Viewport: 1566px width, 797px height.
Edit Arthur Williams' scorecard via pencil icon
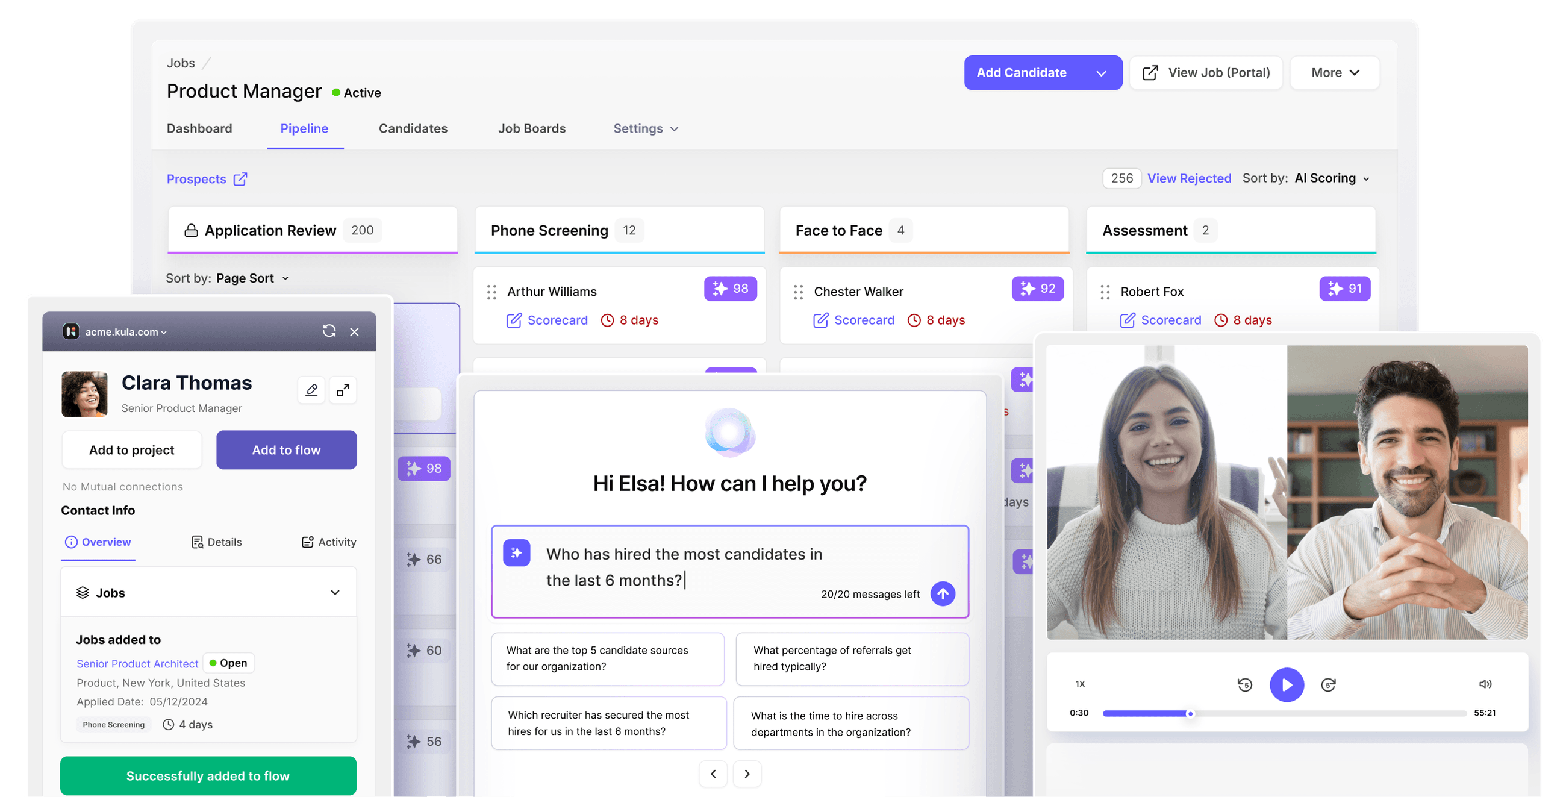pyautogui.click(x=514, y=320)
